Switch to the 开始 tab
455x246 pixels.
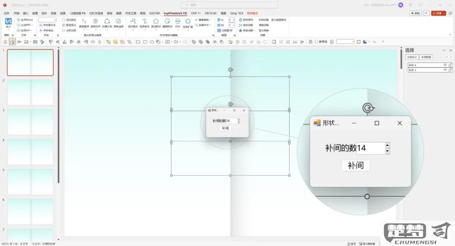[x=16, y=13]
